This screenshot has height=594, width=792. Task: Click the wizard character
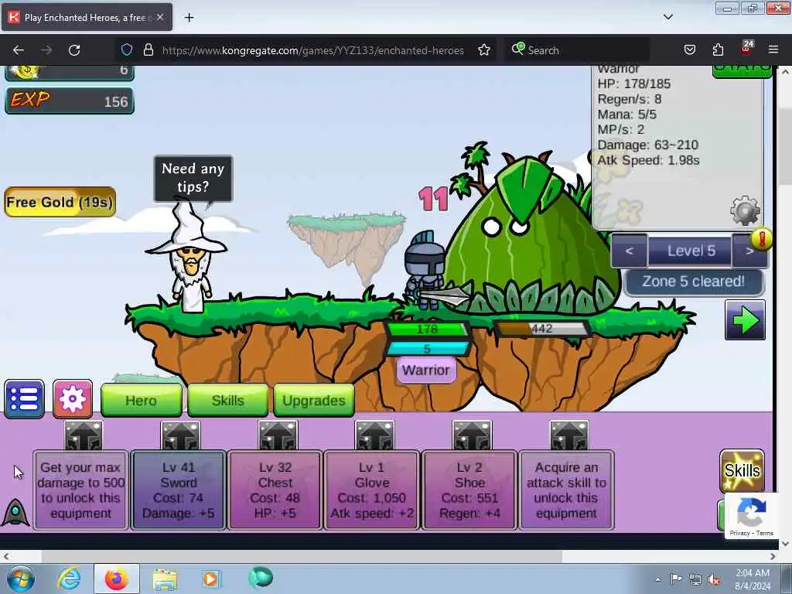pos(189,258)
